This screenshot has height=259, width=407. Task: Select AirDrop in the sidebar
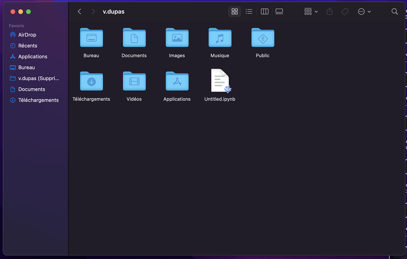coord(27,35)
